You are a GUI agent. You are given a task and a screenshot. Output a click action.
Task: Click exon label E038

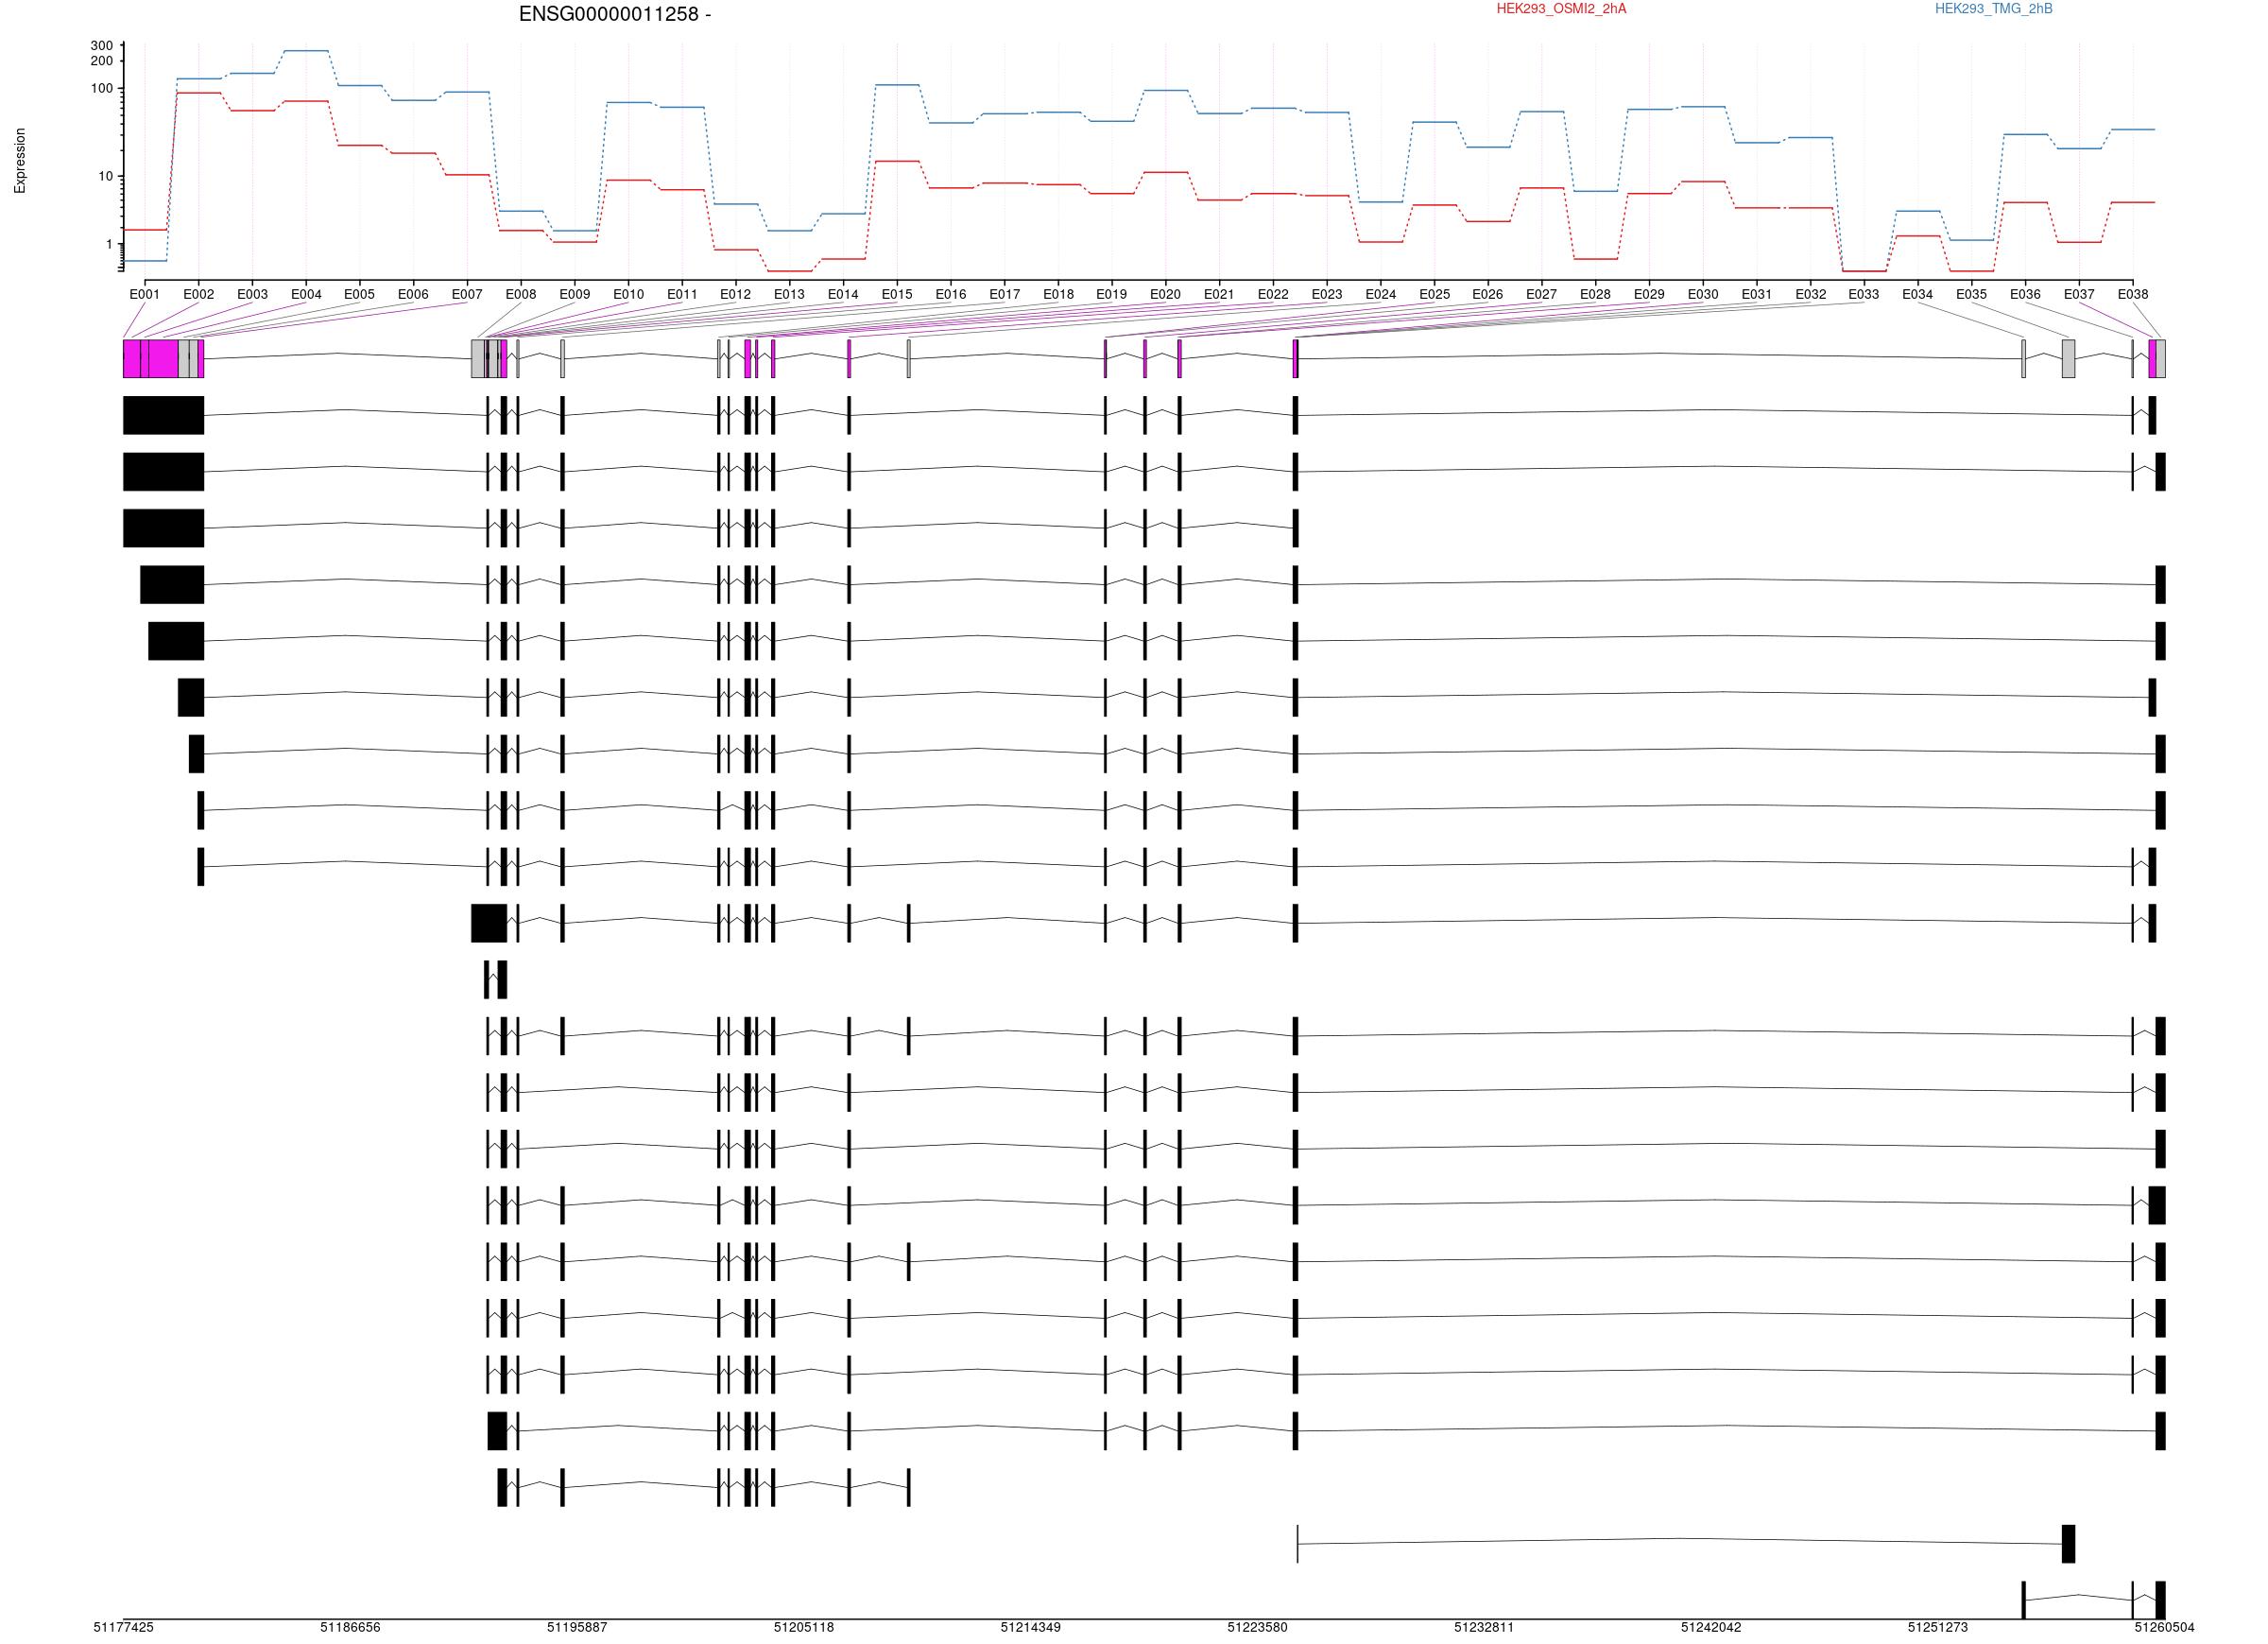(x=2132, y=294)
